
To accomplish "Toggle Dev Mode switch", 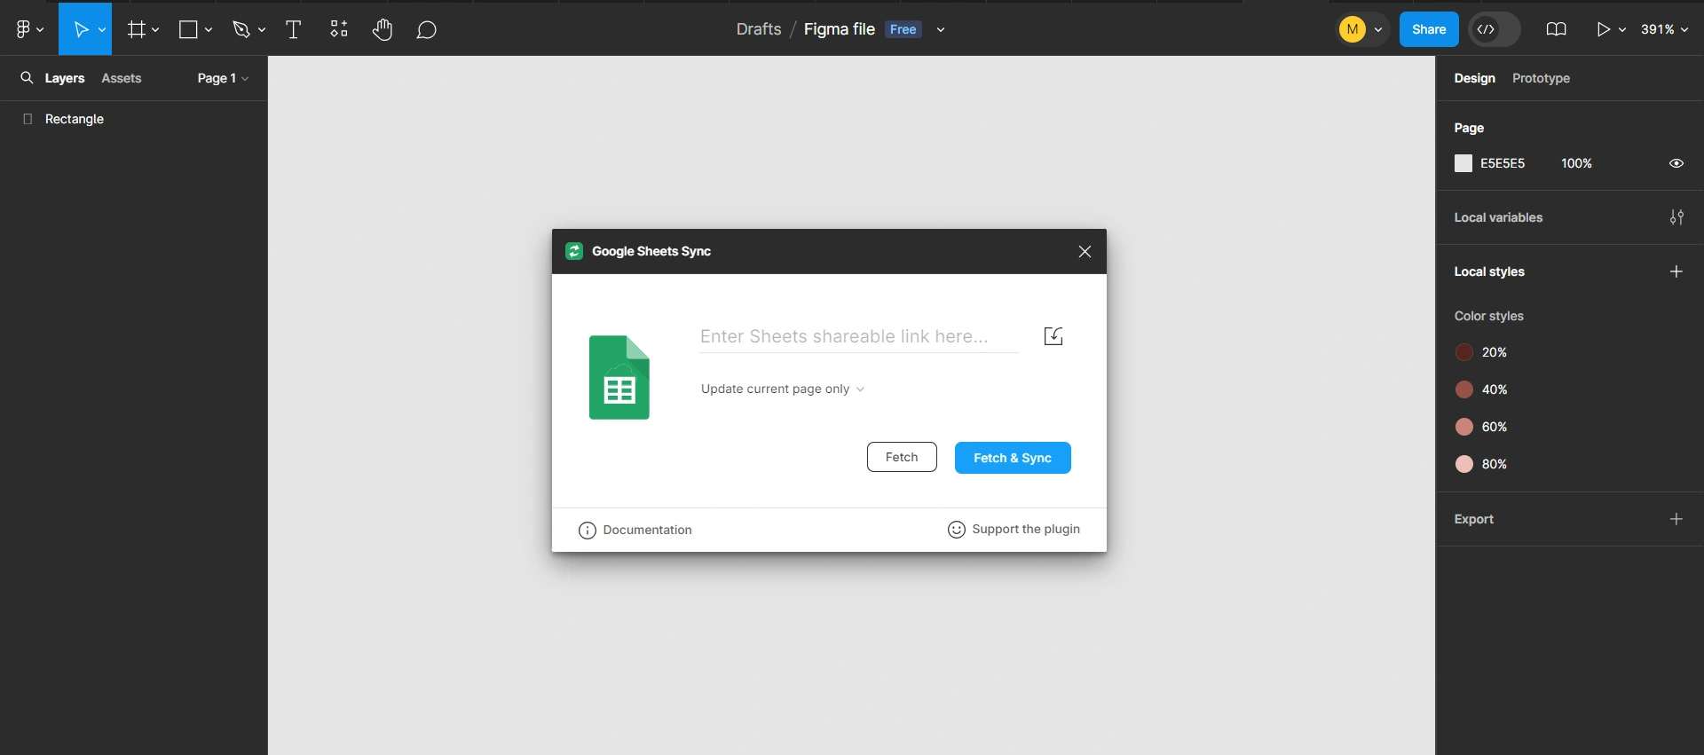I will (x=1494, y=29).
